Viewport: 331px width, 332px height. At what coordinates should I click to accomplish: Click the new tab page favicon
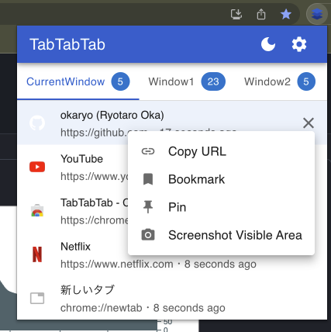pyautogui.click(x=37, y=298)
